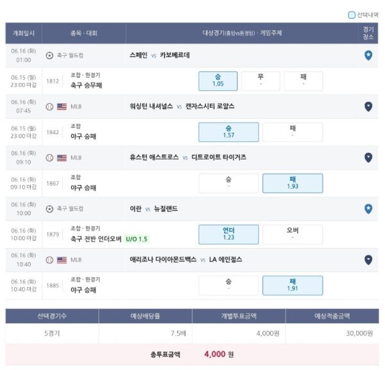Select 무 option for Spain match
Image resolution: width=385 pixels, height=370 pixels.
pyautogui.click(x=261, y=81)
